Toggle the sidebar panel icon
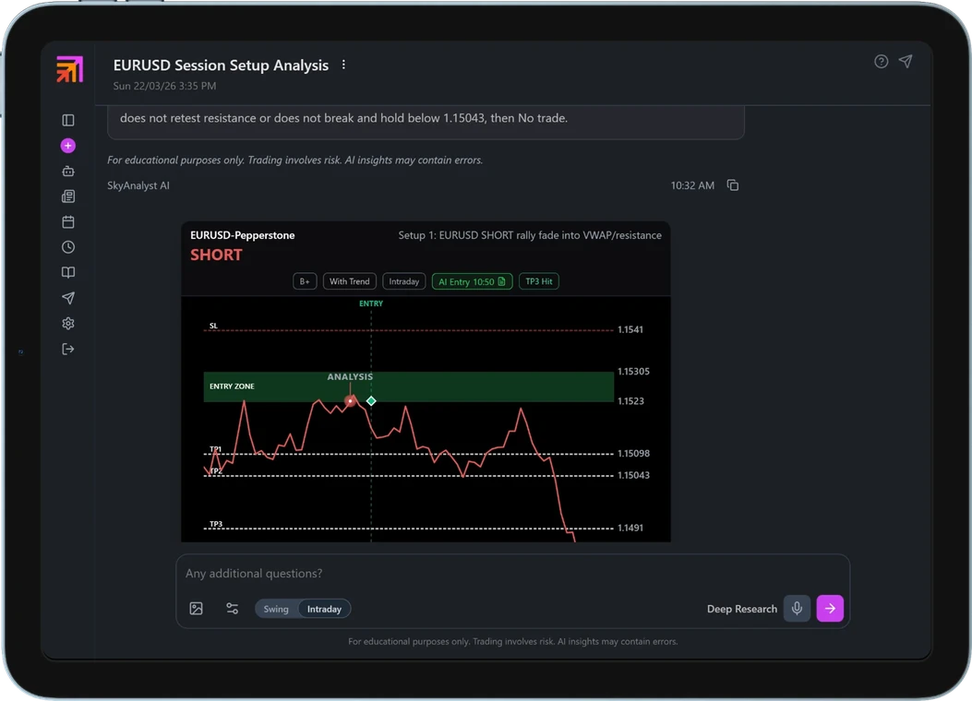 (x=68, y=120)
